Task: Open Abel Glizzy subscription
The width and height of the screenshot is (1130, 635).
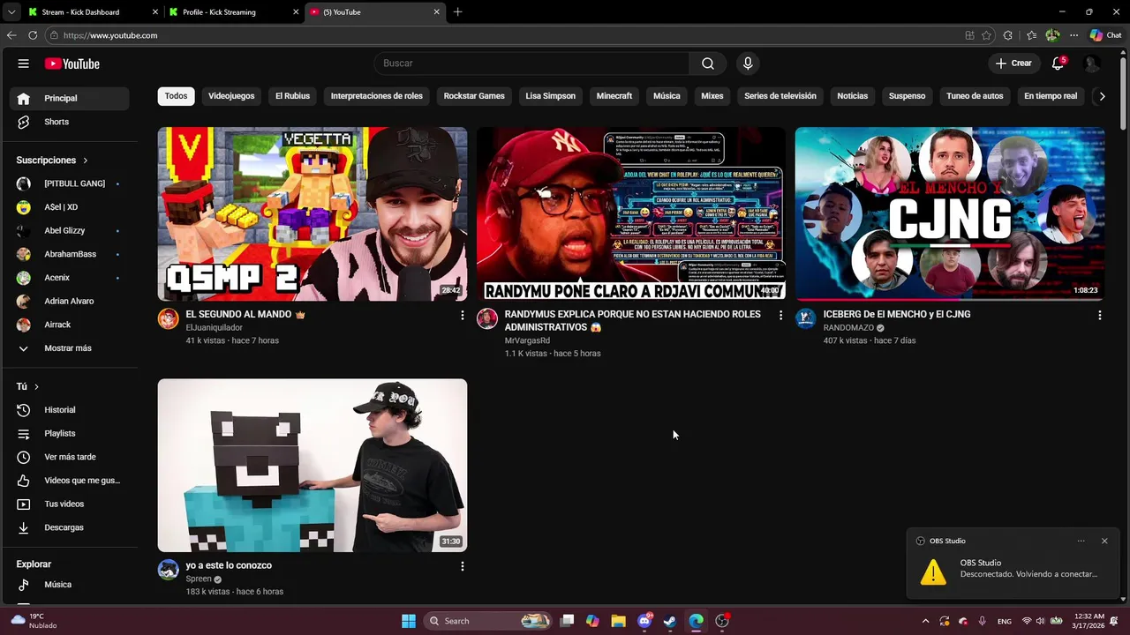Action: pos(70,231)
